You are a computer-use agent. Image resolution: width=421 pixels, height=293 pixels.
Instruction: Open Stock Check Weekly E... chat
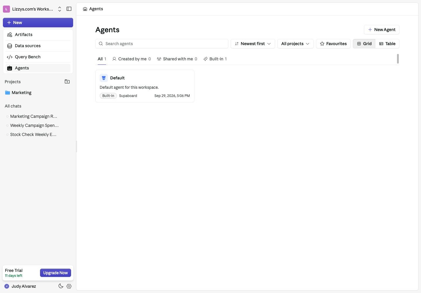33,134
